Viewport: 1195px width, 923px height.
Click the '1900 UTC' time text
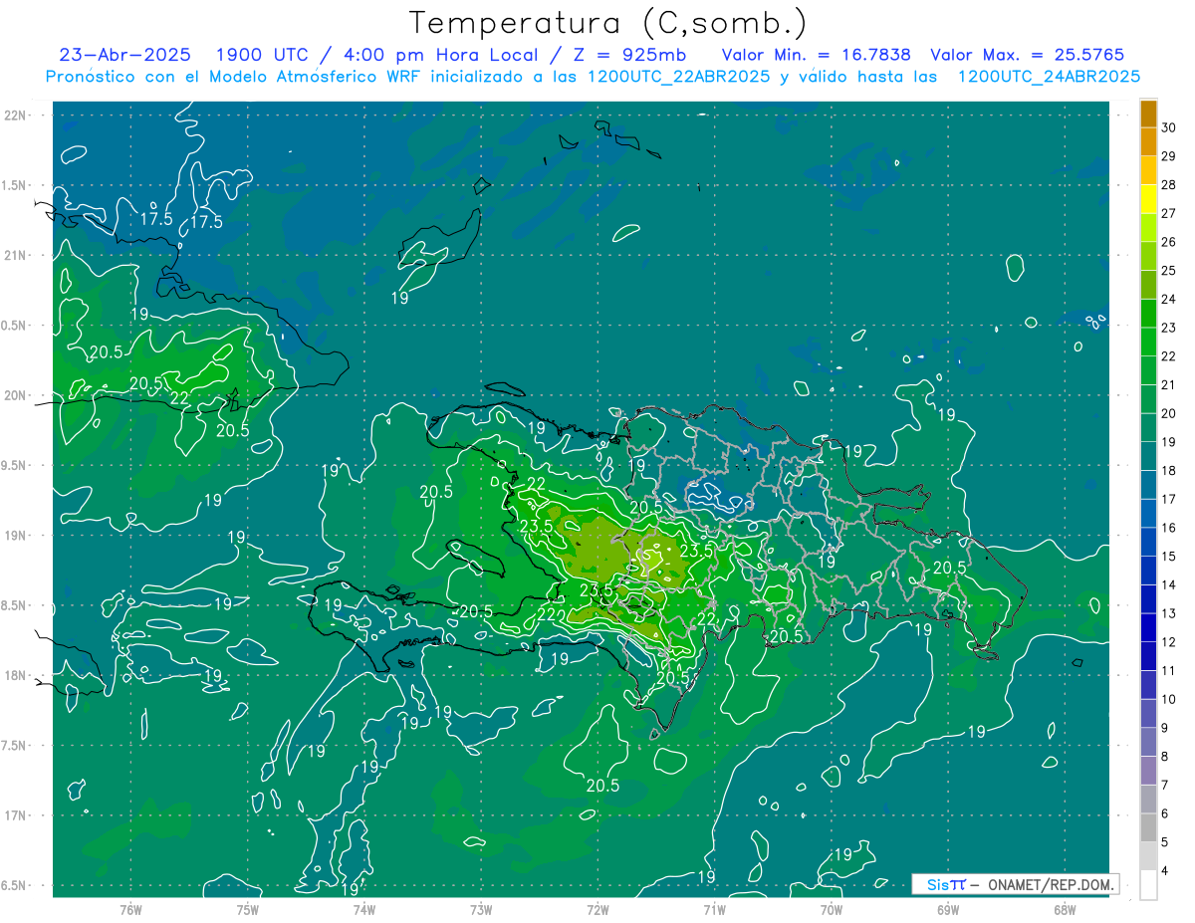pyautogui.click(x=261, y=55)
